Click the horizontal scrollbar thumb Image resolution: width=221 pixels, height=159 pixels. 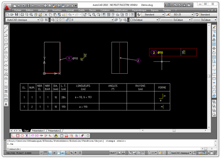point(174,131)
